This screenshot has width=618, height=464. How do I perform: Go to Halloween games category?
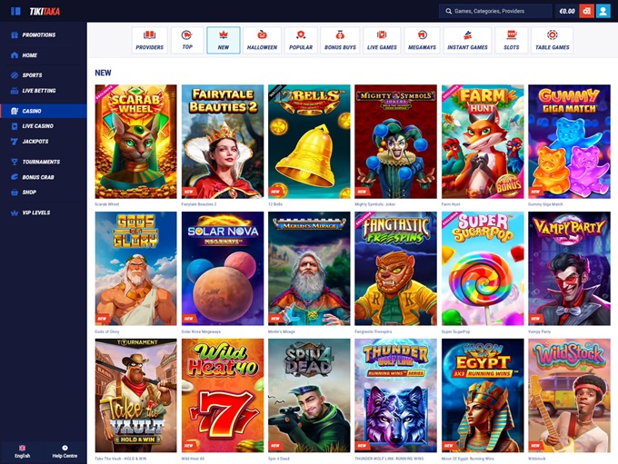[x=261, y=40]
